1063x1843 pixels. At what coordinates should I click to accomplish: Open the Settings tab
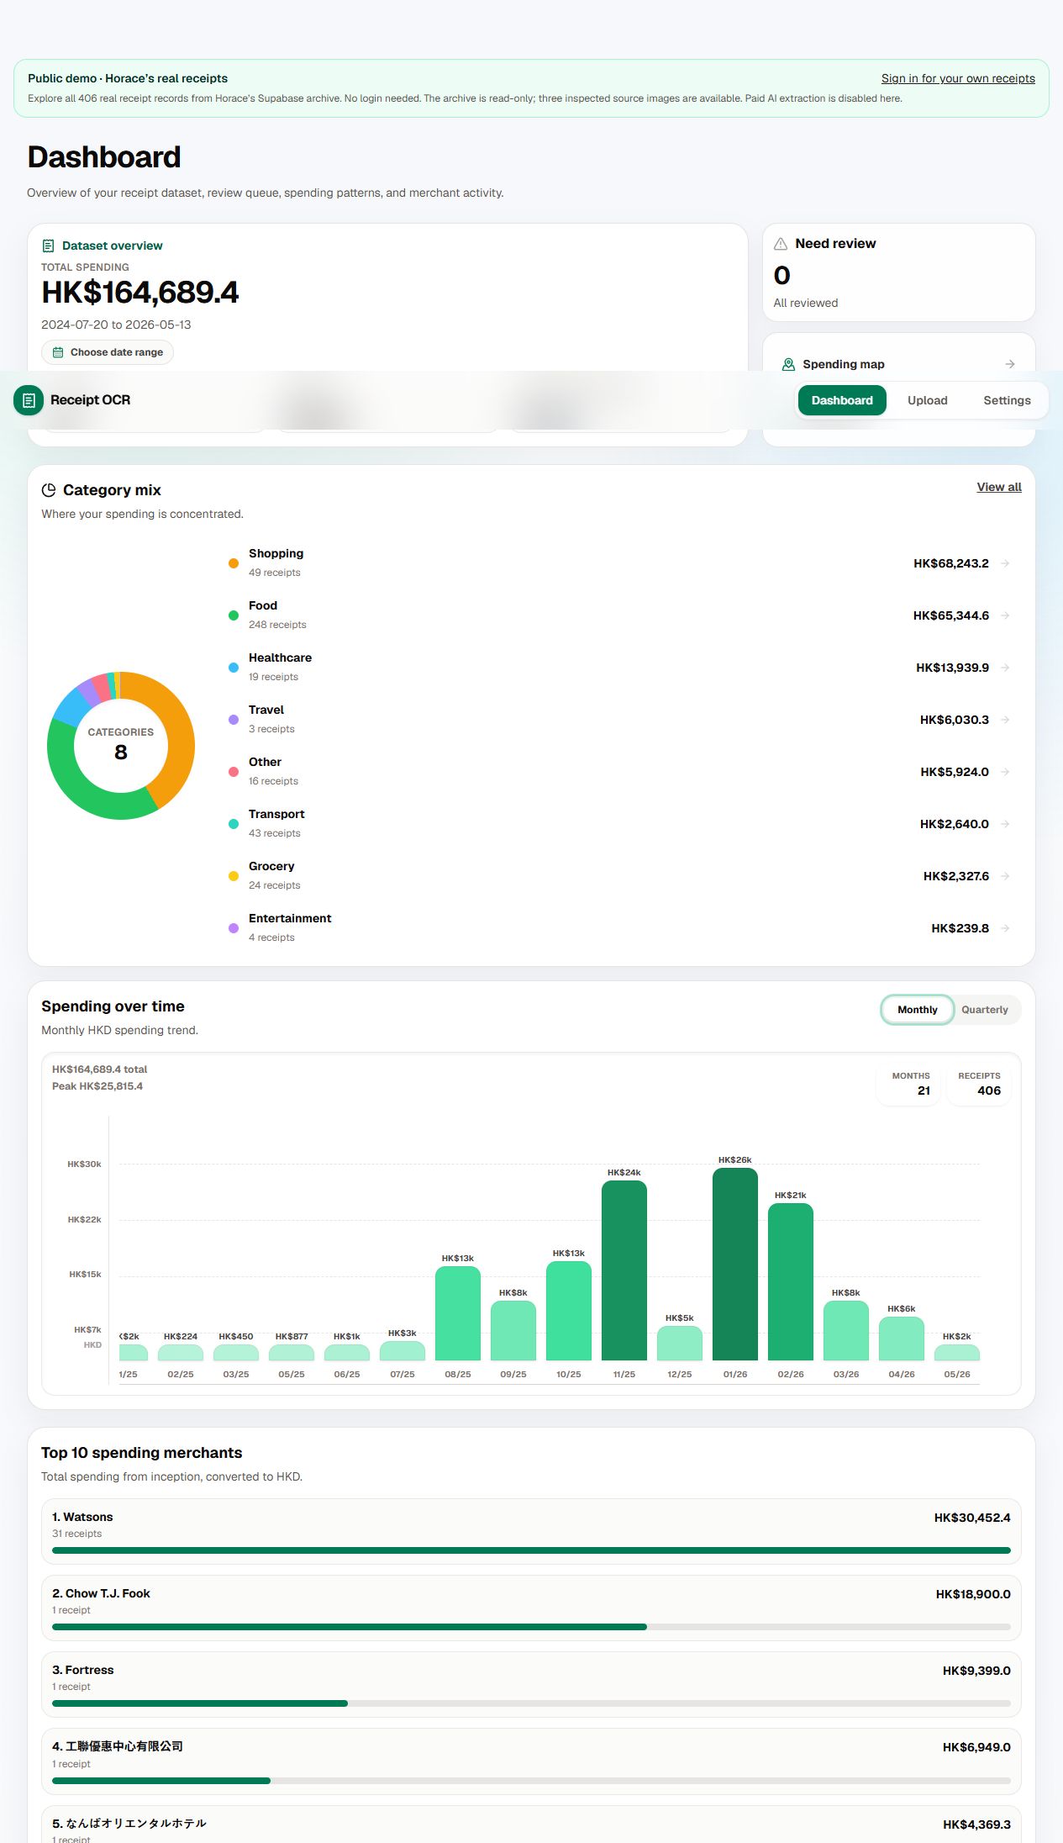click(1007, 400)
